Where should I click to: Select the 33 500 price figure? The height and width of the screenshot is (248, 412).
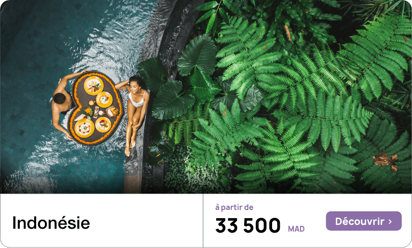coord(248,225)
